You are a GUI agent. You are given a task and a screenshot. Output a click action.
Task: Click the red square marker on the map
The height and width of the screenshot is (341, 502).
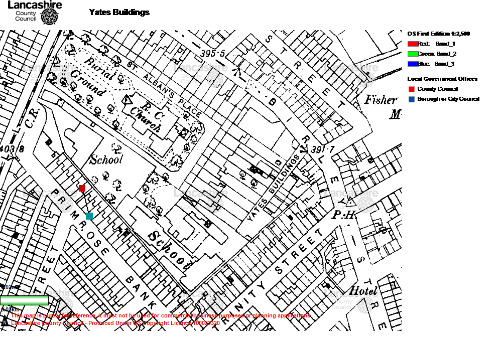click(82, 188)
